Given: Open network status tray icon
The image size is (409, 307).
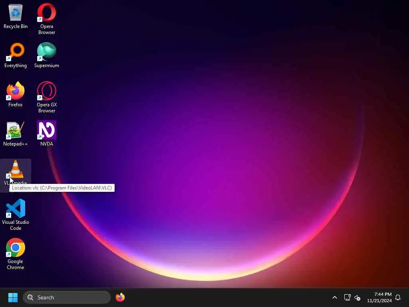Looking at the screenshot, I should 347,297.
